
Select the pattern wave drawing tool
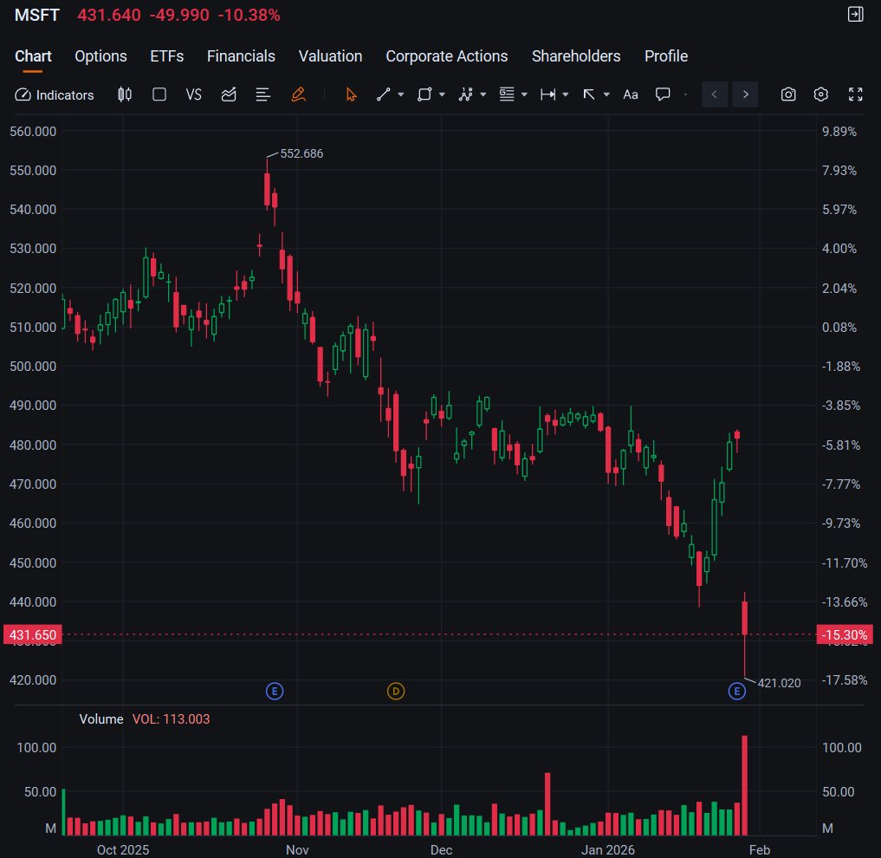point(466,94)
